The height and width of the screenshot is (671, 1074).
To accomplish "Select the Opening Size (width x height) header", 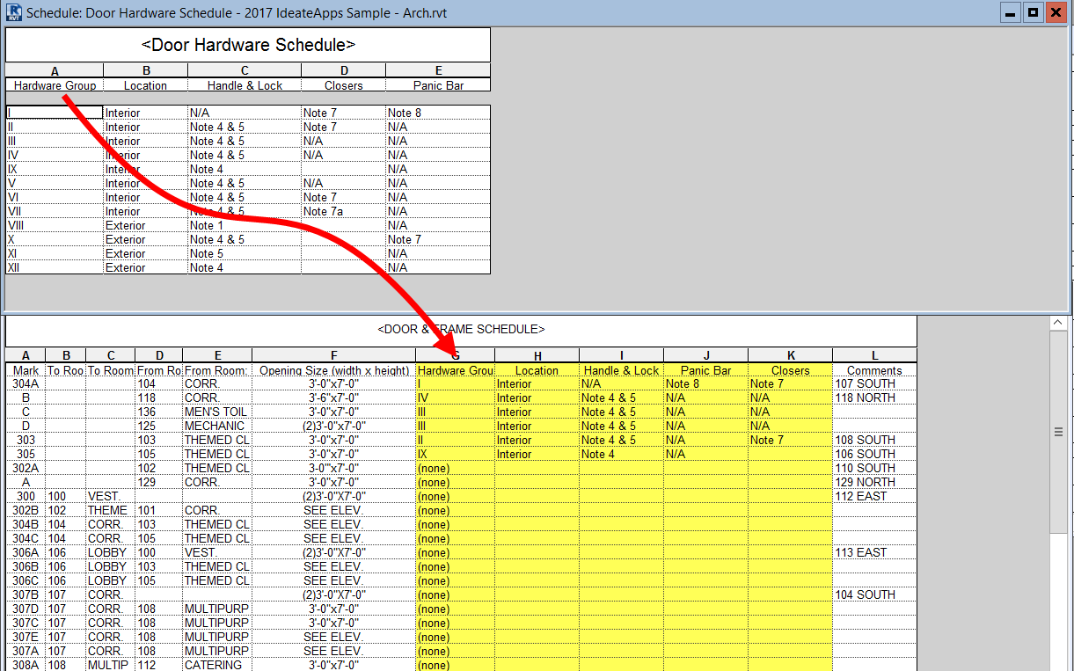I will tap(334, 370).
